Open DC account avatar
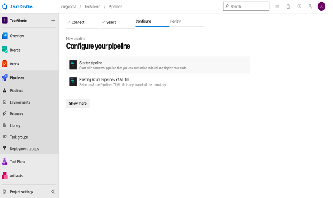Screen dimensions: 333x198 coord(321,6)
